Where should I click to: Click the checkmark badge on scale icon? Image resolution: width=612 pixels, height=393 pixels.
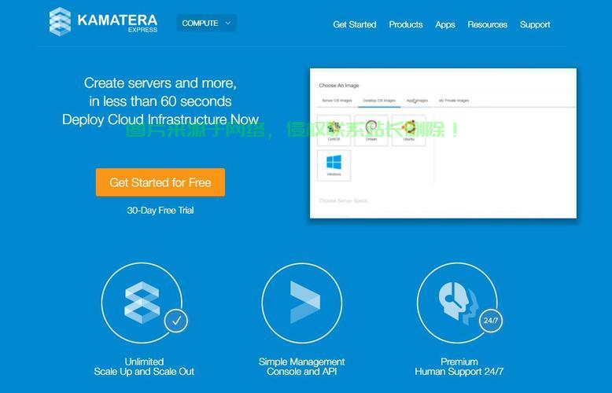click(x=176, y=321)
